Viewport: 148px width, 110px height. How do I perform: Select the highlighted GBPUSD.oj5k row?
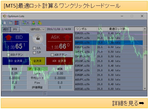[109, 43]
